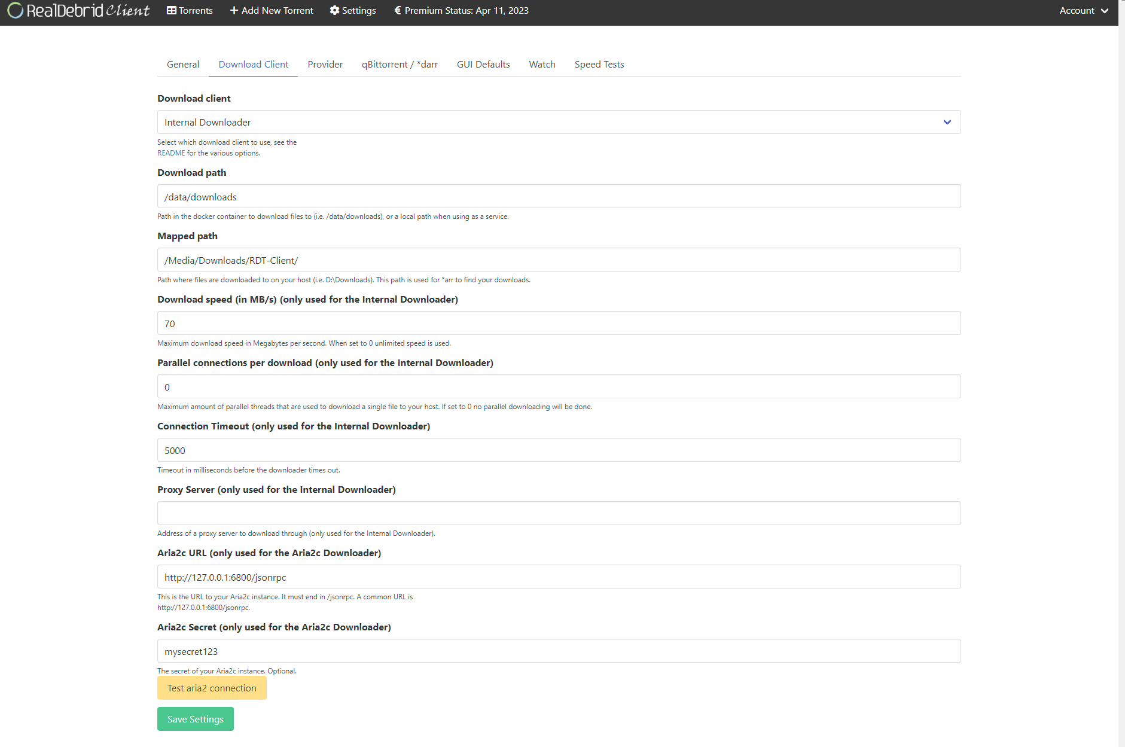View the Speed Tests tab
This screenshot has height=747, width=1125.
(x=599, y=64)
